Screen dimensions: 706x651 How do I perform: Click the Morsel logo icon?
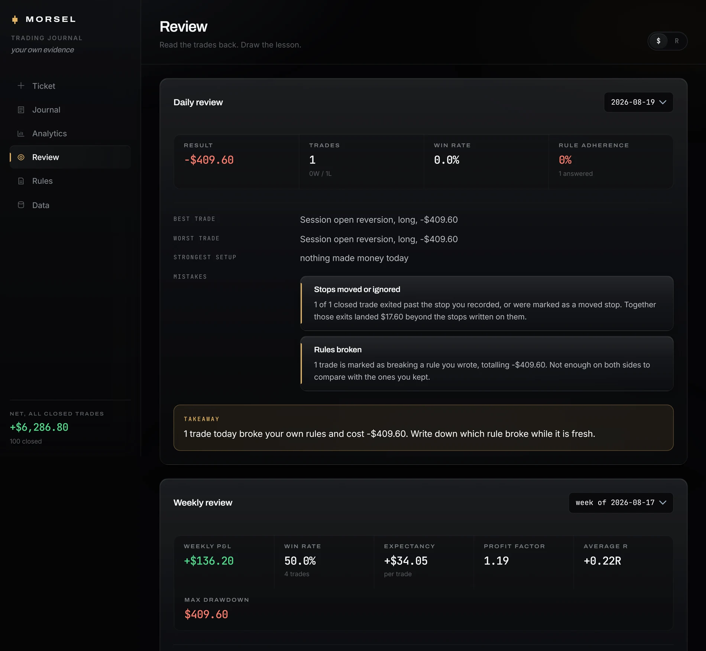[x=15, y=19]
